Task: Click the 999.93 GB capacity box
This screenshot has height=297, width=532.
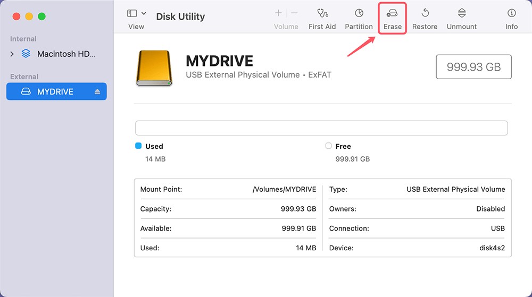Action: [x=473, y=67]
